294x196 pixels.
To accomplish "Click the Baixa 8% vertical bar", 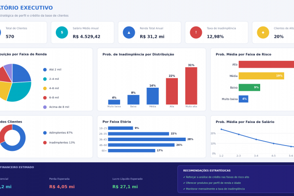I will (x=133, y=99).
